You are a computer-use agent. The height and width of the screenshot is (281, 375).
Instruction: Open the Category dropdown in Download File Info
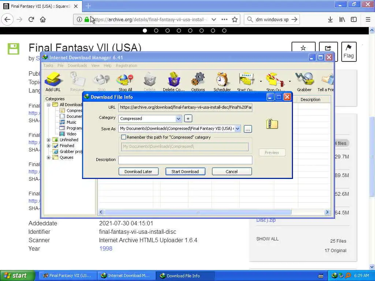pos(178,119)
